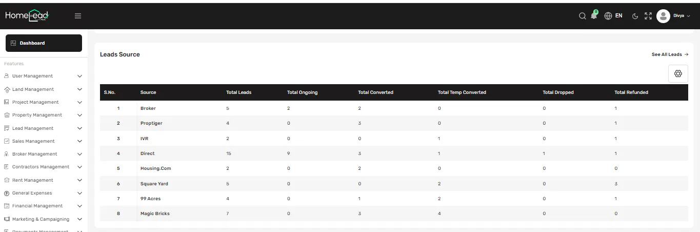Click the Rent Management icon

click(7, 180)
